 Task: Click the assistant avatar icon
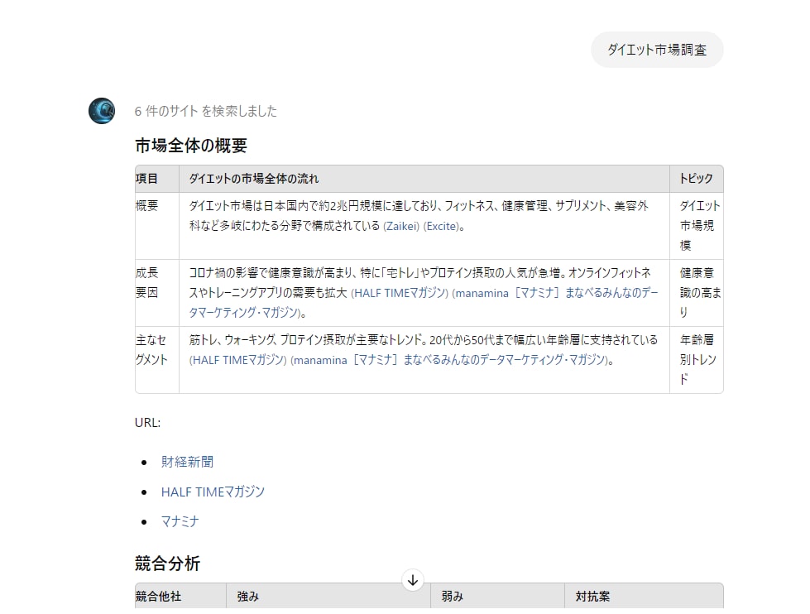click(x=102, y=111)
